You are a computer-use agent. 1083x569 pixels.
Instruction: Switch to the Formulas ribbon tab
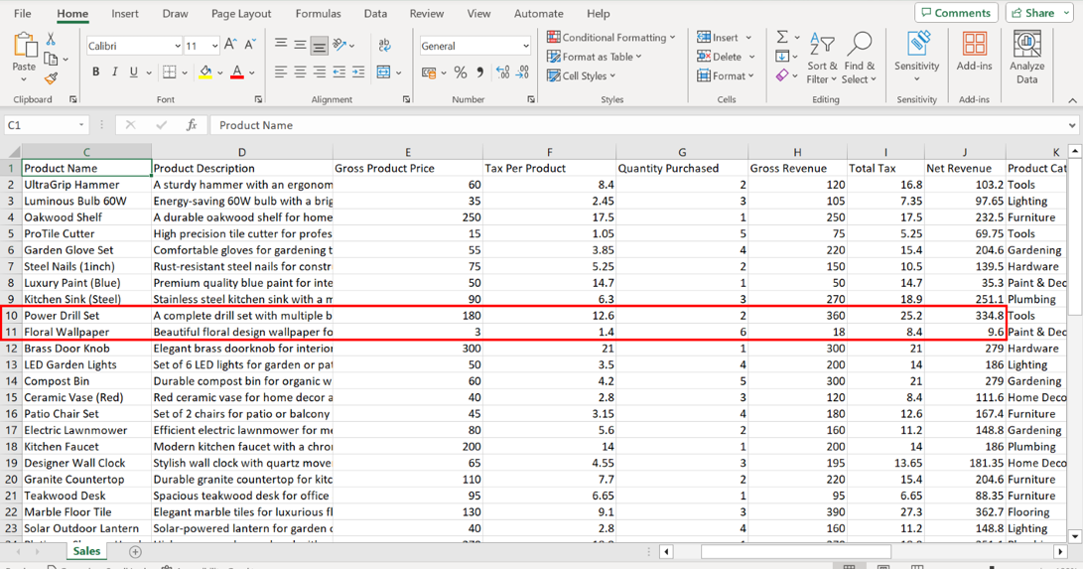(x=318, y=14)
